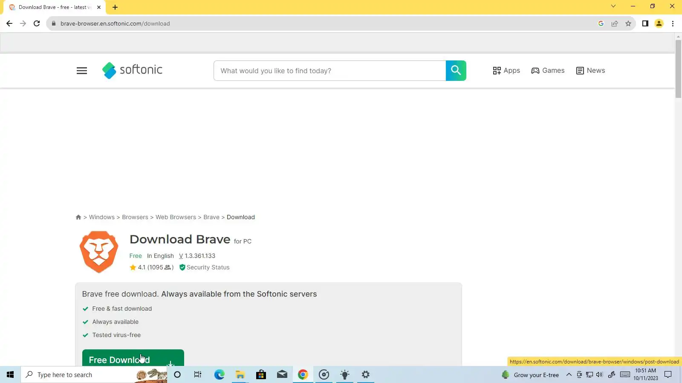Click the Windows taskbar search box

pos(94,374)
